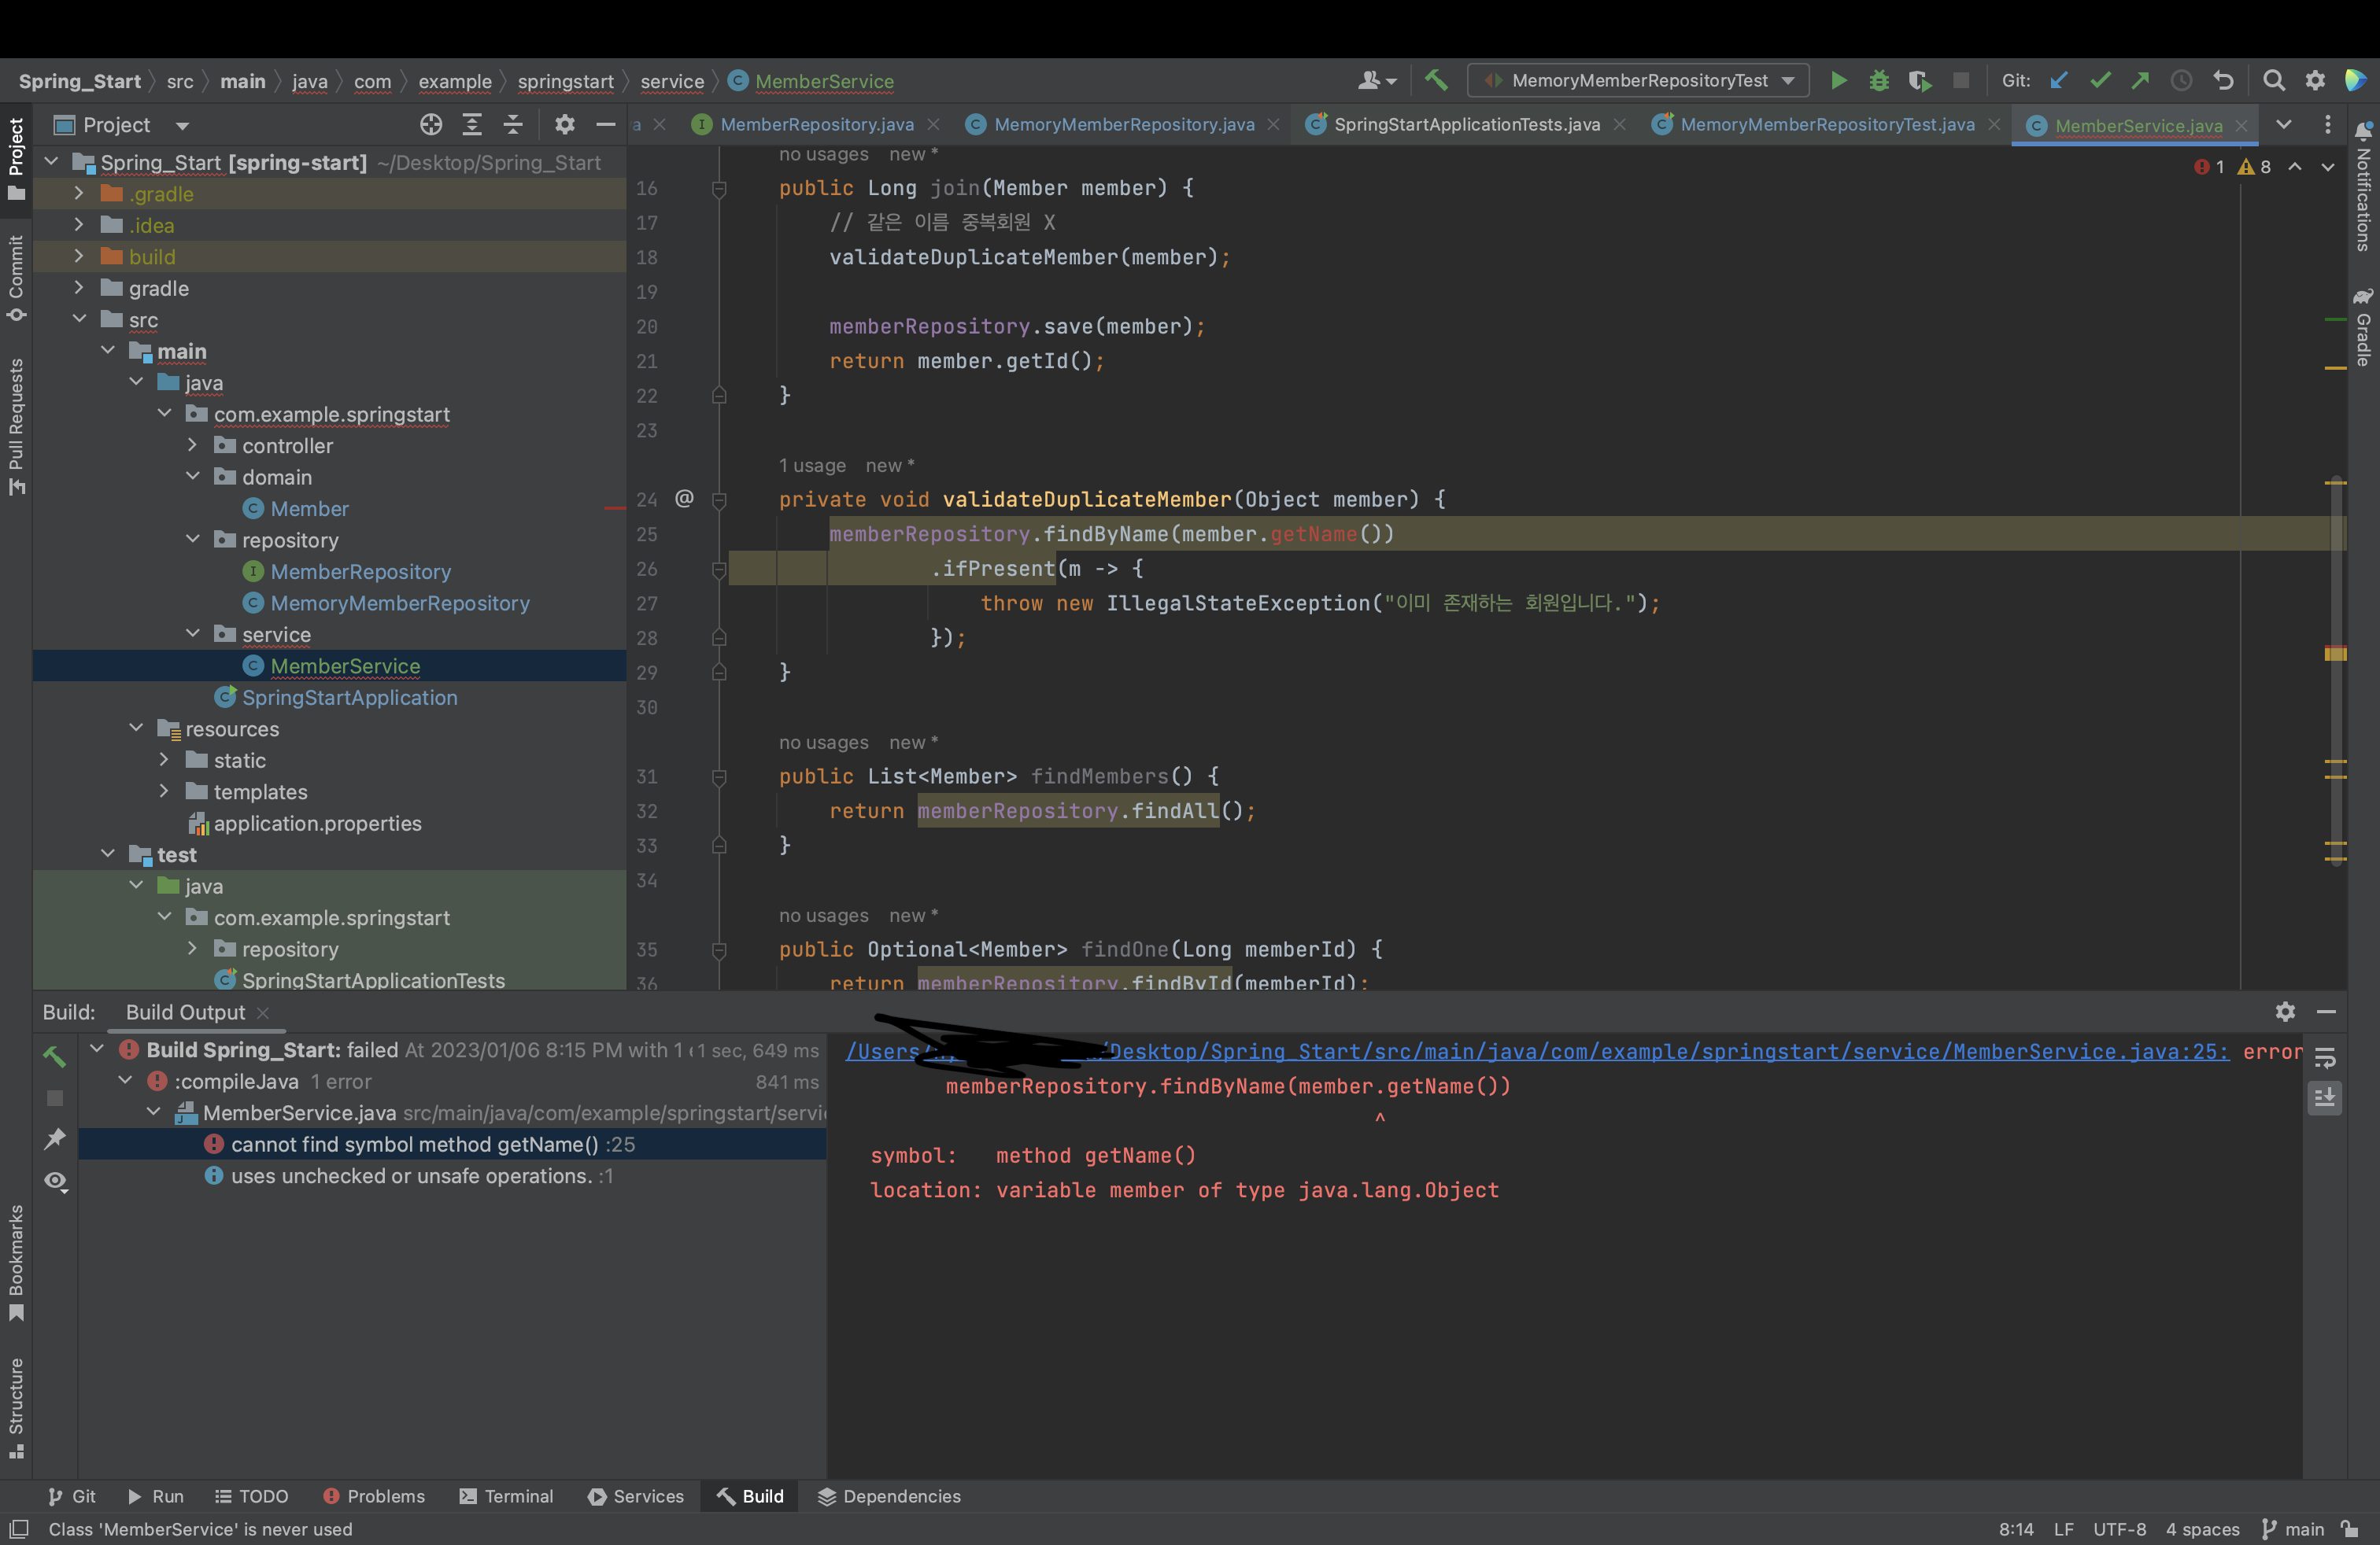Expand the controller package folder
Image resolution: width=2380 pixels, height=1545 pixels.
pos(193,446)
